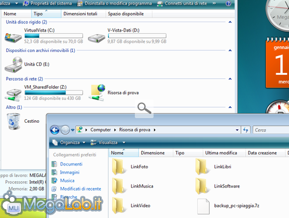Select the Cestino recycle bin icon

[13, 122]
